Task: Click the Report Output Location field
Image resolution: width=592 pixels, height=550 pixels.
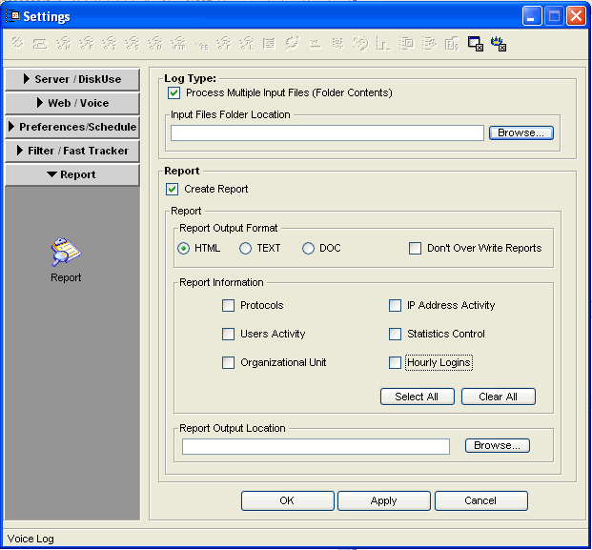Action: [316, 446]
